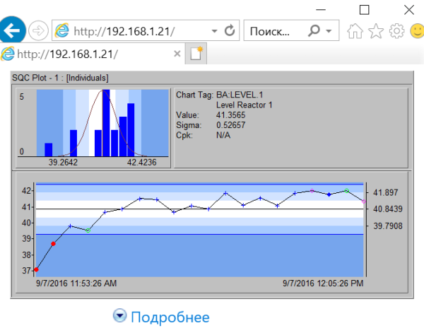This screenshot has height=333, width=424.
Task: Refresh the page with the reload icon
Action: click(229, 31)
